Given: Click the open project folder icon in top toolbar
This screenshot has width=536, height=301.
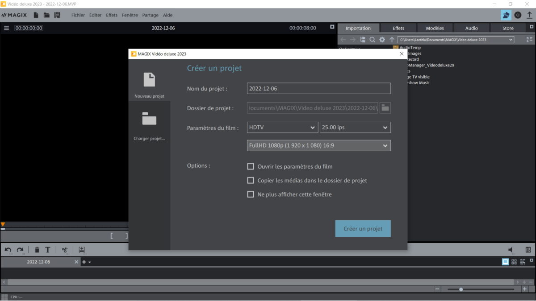Looking at the screenshot, I should 46,15.
